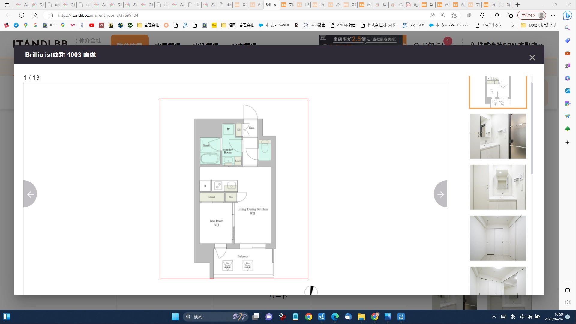Open the favorites list icon

pyautogui.click(x=497, y=15)
